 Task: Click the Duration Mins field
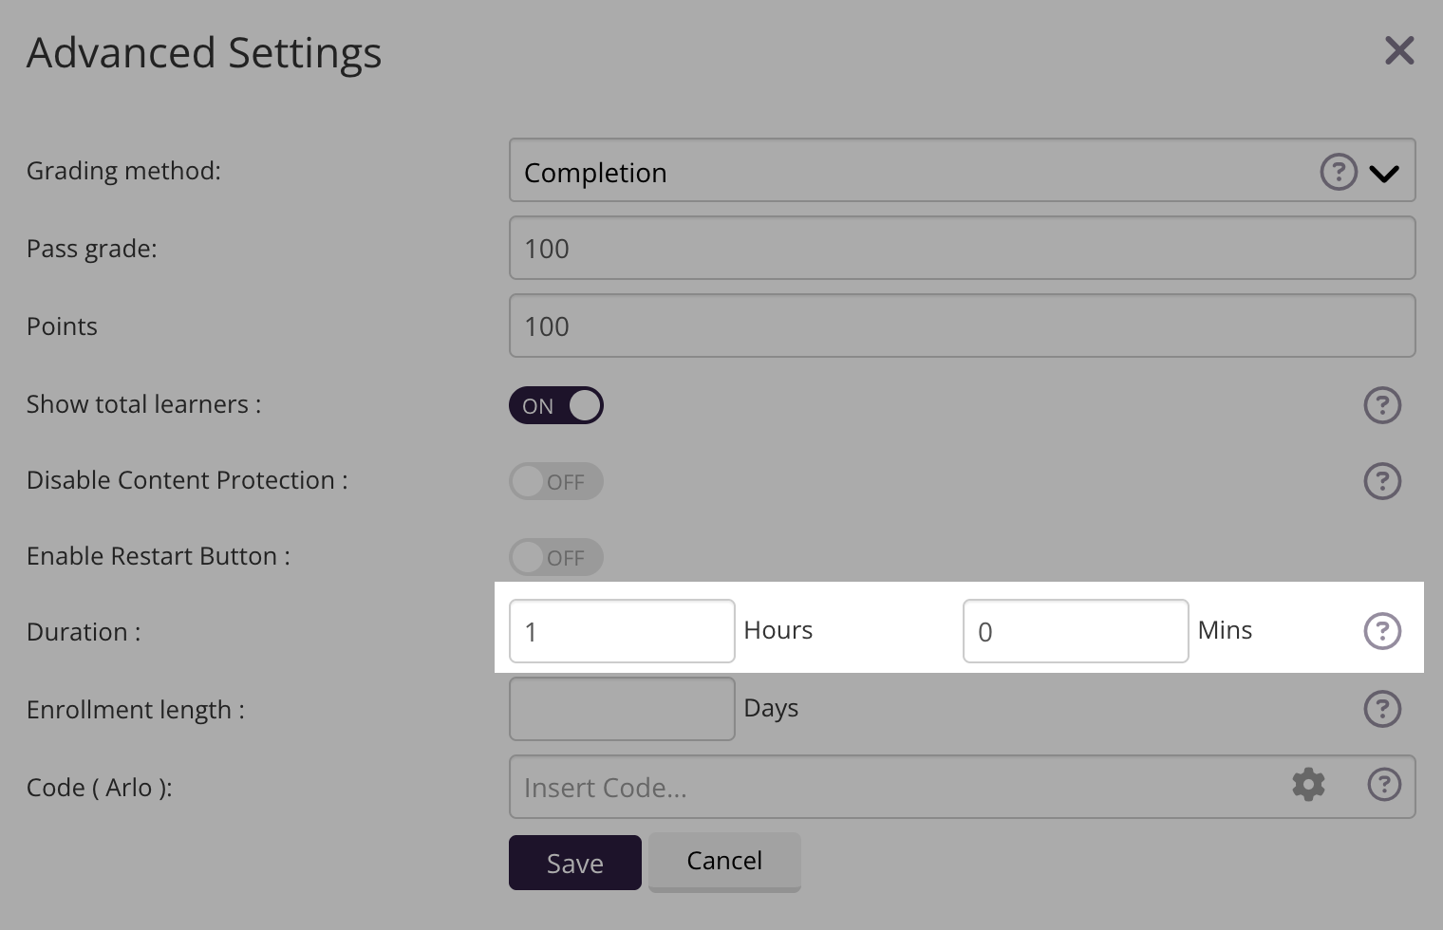[x=1076, y=631]
